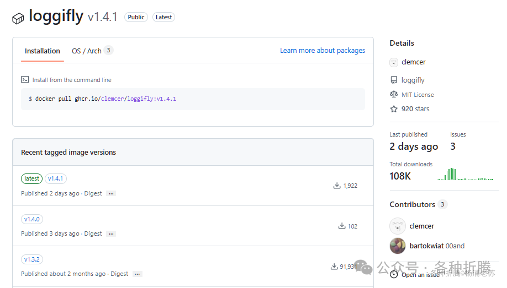Click the star icon beside 920 stars

(x=394, y=109)
